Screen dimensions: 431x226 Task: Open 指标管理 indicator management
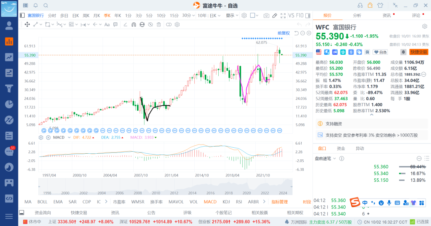[279, 202]
